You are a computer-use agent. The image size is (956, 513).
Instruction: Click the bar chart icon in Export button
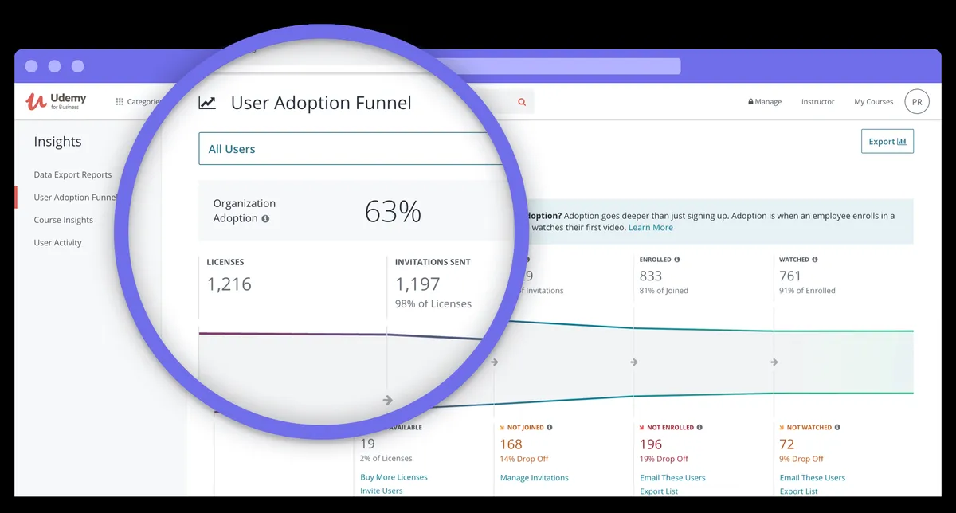point(902,142)
